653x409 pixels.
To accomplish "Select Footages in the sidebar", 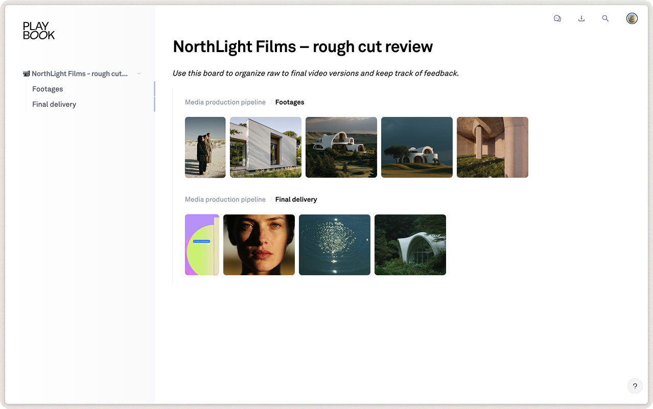I will 48,89.
